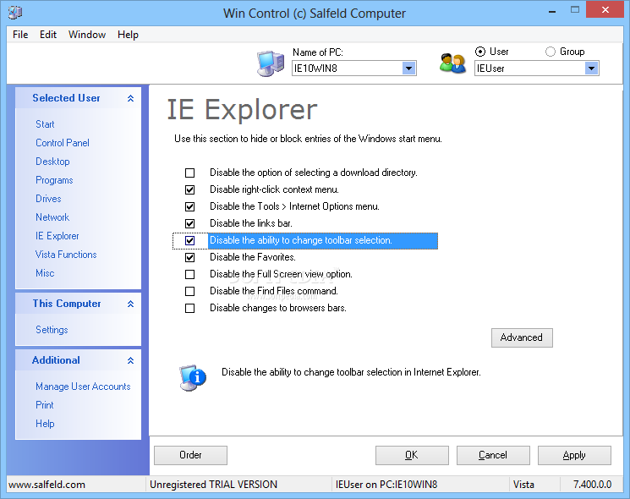Image resolution: width=630 pixels, height=499 pixels.
Task: Check Disable changes to browsers bars
Action: [189, 308]
